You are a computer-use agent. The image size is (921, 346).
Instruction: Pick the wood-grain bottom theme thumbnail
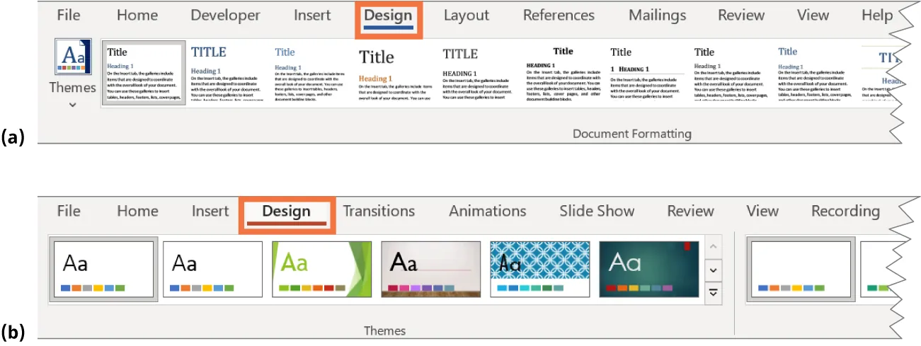(x=430, y=269)
